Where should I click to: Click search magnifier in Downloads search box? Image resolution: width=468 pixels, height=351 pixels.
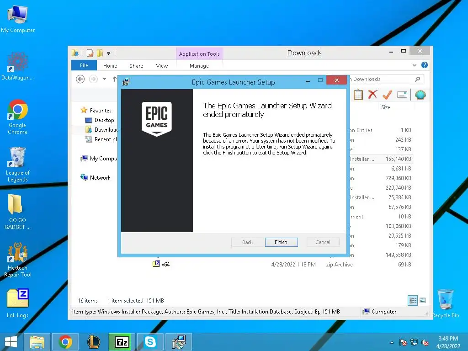[418, 79]
